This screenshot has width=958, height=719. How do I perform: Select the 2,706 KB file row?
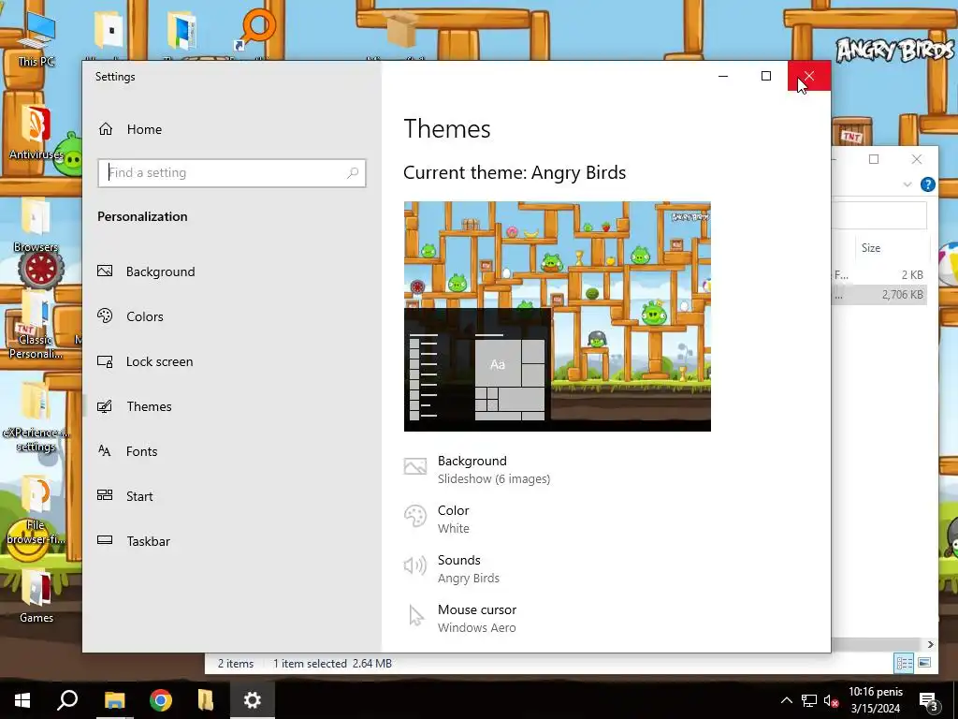pos(879,295)
